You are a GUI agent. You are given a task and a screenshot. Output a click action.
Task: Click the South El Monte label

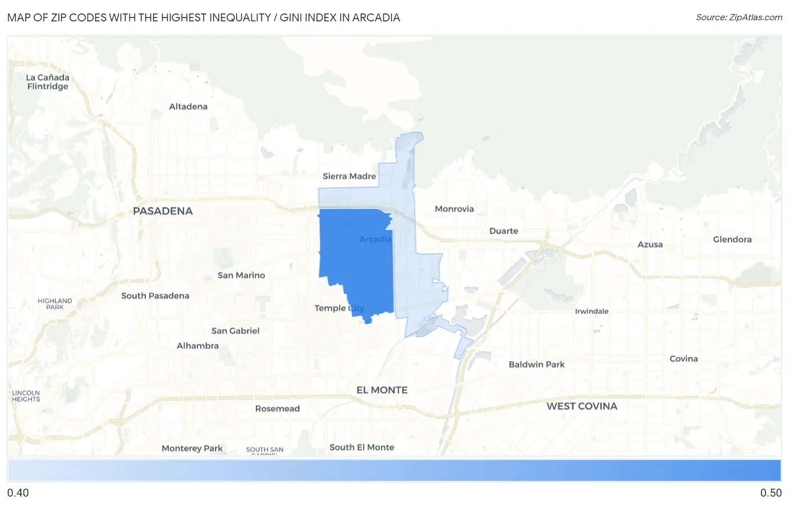pos(361,447)
